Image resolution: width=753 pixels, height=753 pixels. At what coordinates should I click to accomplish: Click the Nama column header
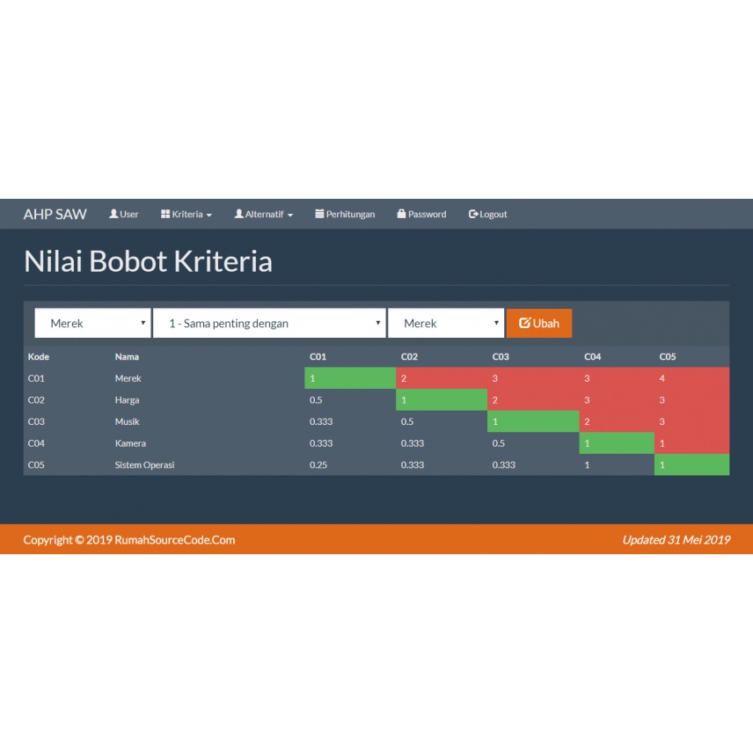point(127,357)
